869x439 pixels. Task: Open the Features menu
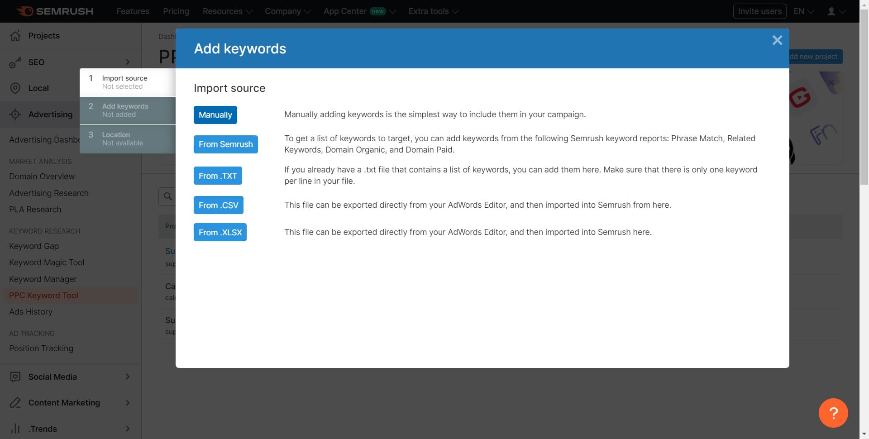tap(133, 11)
